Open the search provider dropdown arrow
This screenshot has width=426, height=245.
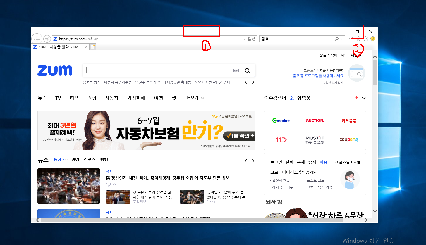[341, 39]
